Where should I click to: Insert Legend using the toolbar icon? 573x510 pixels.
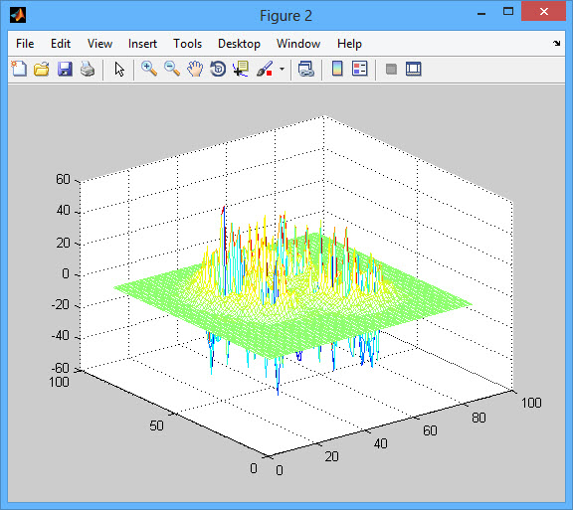(359, 69)
